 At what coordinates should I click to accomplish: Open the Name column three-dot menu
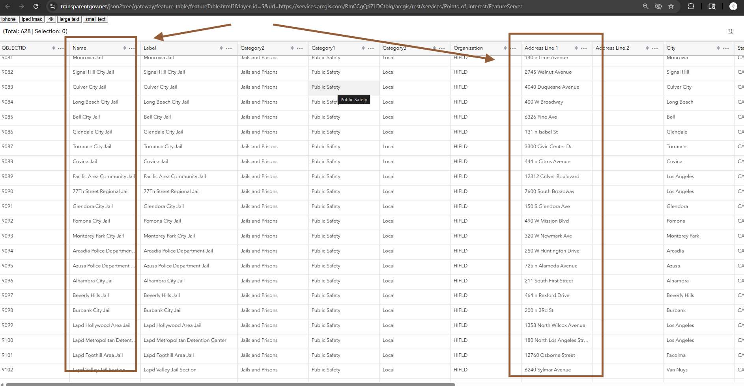pyautogui.click(x=132, y=48)
